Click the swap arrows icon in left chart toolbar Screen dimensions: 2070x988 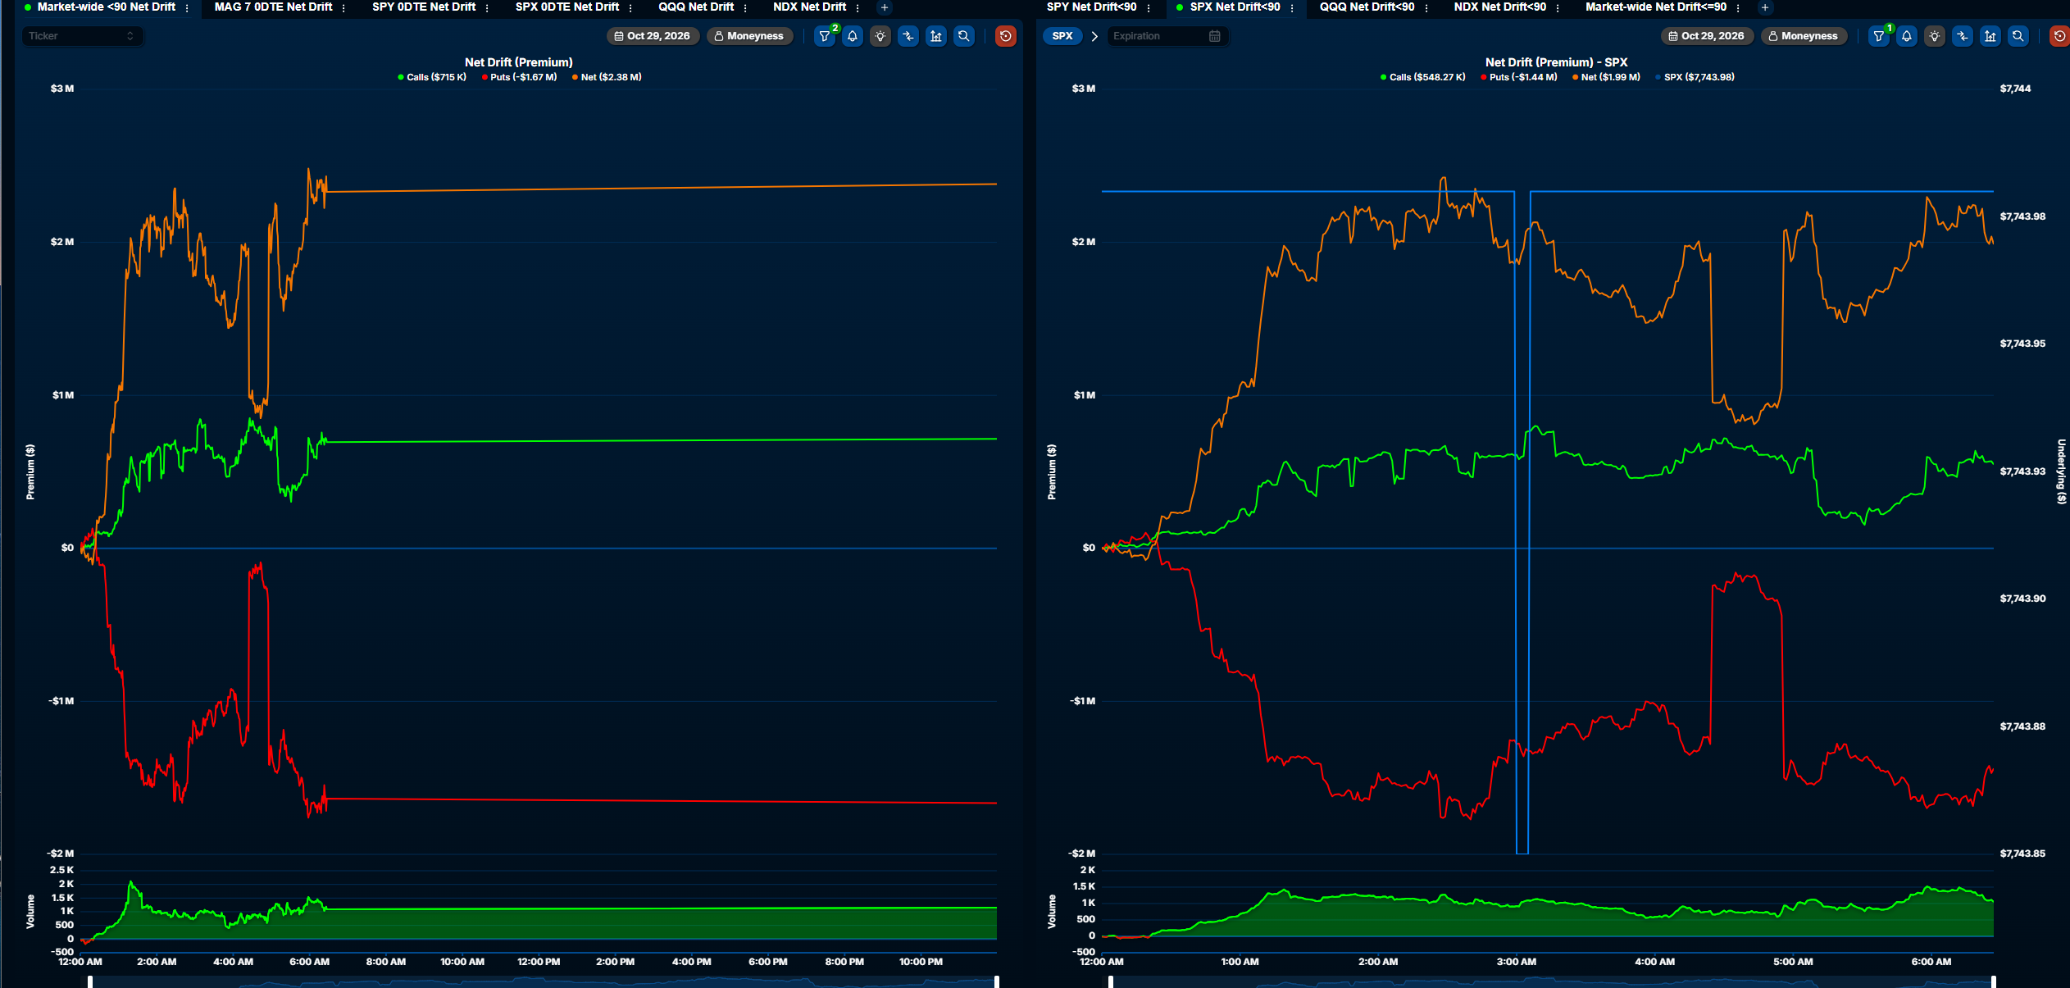tap(908, 36)
